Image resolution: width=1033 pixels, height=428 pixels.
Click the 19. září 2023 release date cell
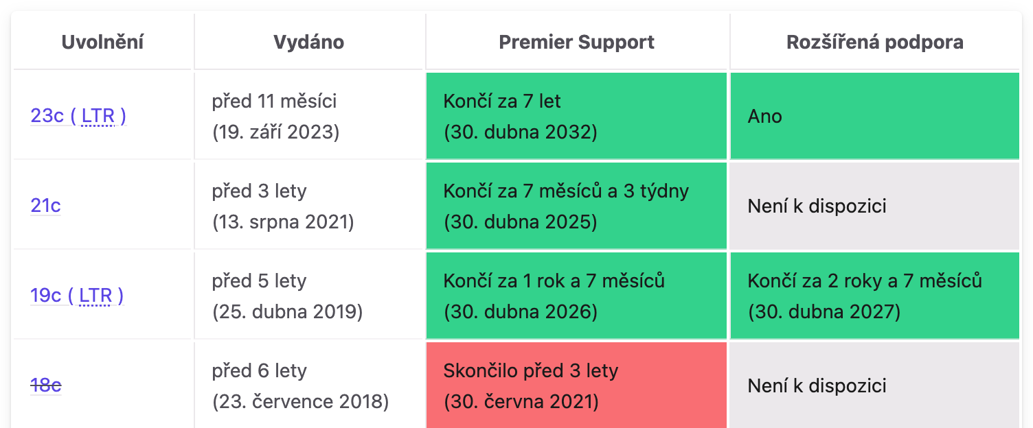coord(309,116)
